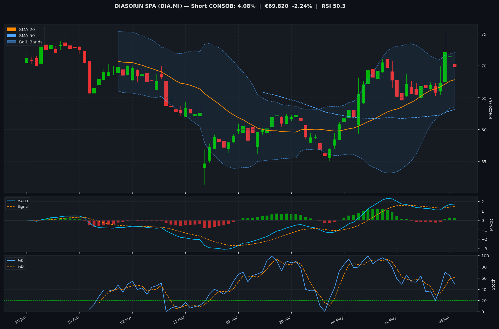Click the 13 Feb date label
Screen dimensions: 499x329
pyautogui.click(x=73, y=320)
